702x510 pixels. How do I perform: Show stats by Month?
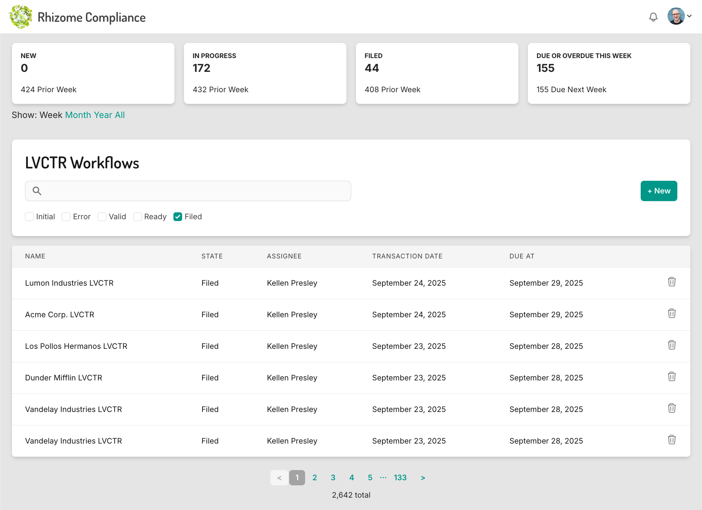tap(78, 115)
